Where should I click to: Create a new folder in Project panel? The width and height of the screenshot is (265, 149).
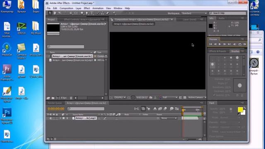[53, 98]
